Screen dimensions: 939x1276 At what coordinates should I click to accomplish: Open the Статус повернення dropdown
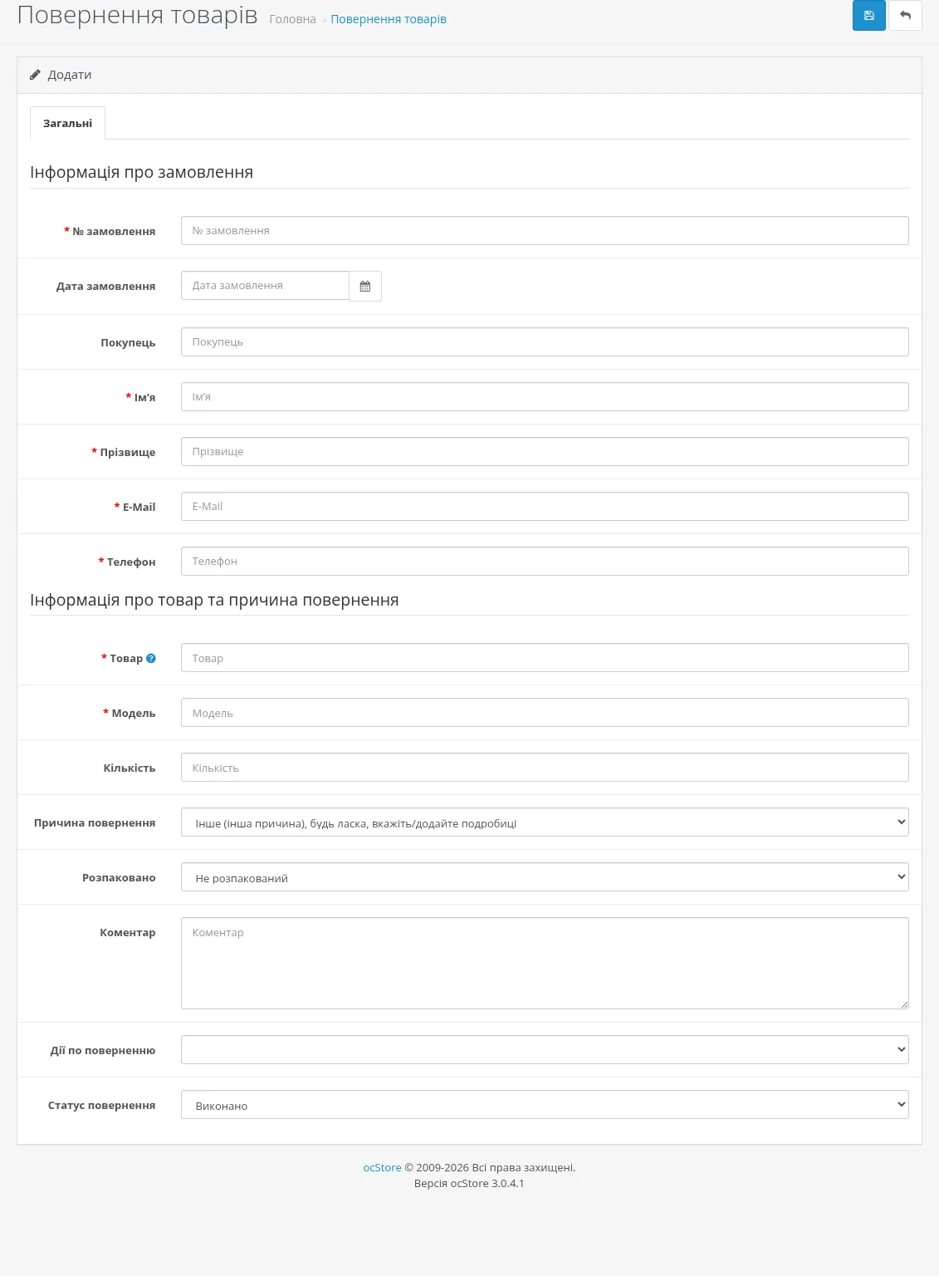point(545,1104)
